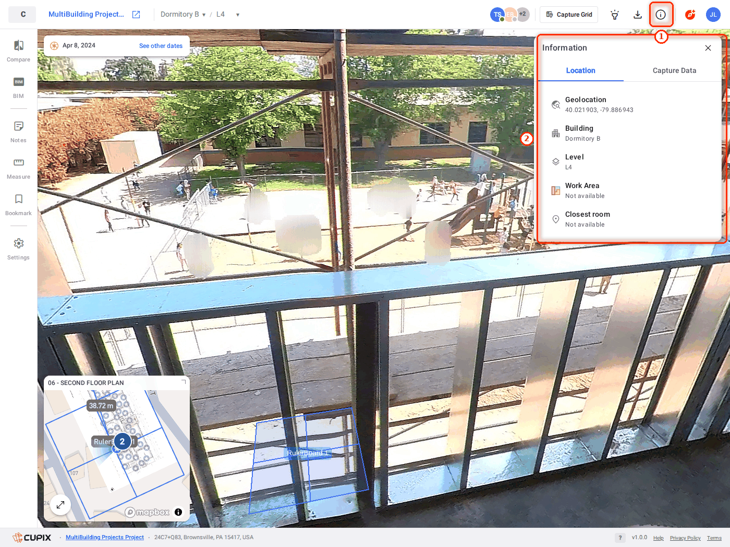This screenshot has height=547, width=730.
Task: Open the BIM panel
Action: 18,88
